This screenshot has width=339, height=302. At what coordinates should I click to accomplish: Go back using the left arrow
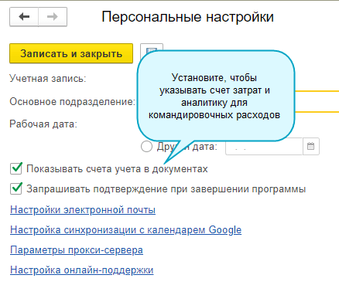coord(24,17)
